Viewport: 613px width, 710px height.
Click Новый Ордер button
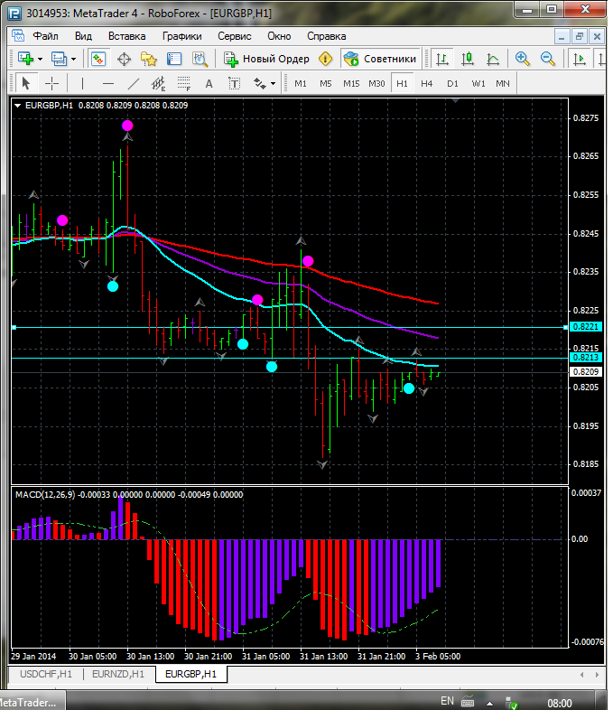(267, 59)
